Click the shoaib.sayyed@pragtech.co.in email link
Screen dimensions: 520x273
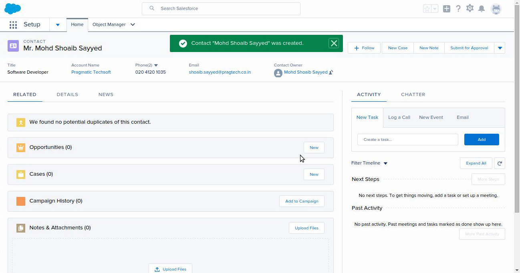point(220,72)
